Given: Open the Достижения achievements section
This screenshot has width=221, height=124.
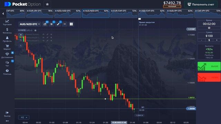Looking at the screenshot, I should pyautogui.click(x=7, y=55).
